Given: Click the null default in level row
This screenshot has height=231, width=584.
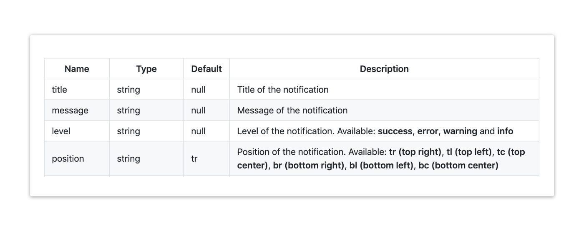Looking at the screenshot, I should pos(198,131).
